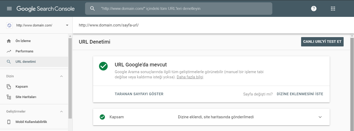Click 'Dizine eklendi, site haritasında gönderilmedi' text
The width and height of the screenshot is (354, 131).
pyautogui.click(x=216, y=117)
